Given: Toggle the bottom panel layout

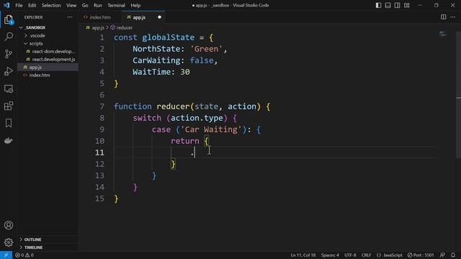Looking at the screenshot, I should click(x=388, y=5).
